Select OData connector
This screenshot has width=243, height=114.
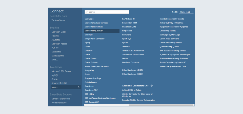(x=87, y=47)
